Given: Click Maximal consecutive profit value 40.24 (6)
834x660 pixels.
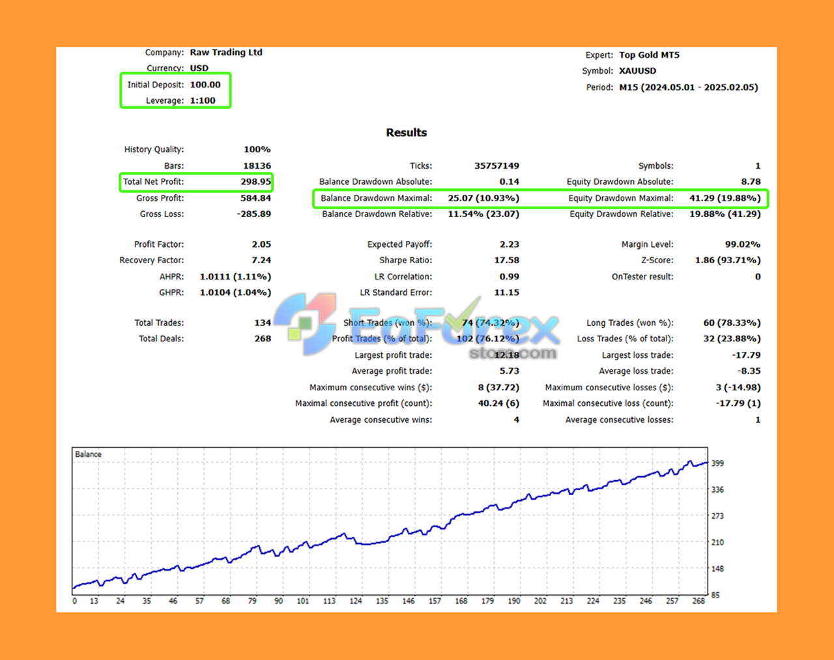Looking at the screenshot, I should [498, 403].
